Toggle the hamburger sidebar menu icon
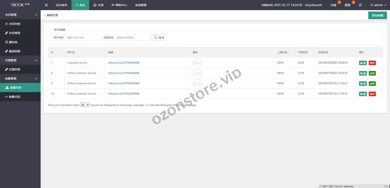 pyautogui.click(x=46, y=5)
